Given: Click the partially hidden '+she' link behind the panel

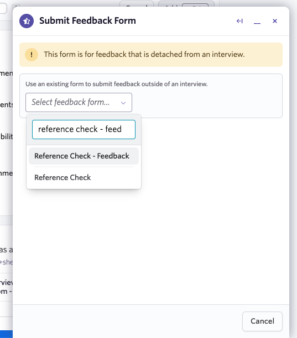Looking at the screenshot, I should coord(6,262).
